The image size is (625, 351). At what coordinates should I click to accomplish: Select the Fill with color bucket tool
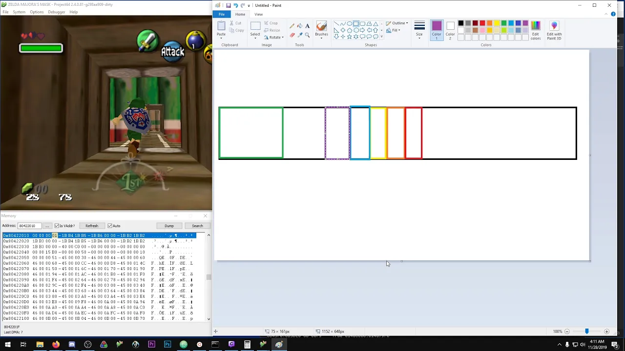point(299,26)
